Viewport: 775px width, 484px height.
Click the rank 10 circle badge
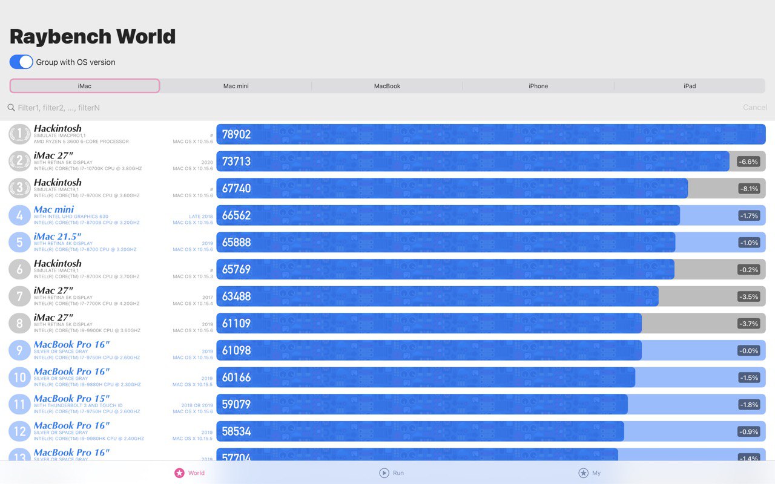(x=19, y=378)
